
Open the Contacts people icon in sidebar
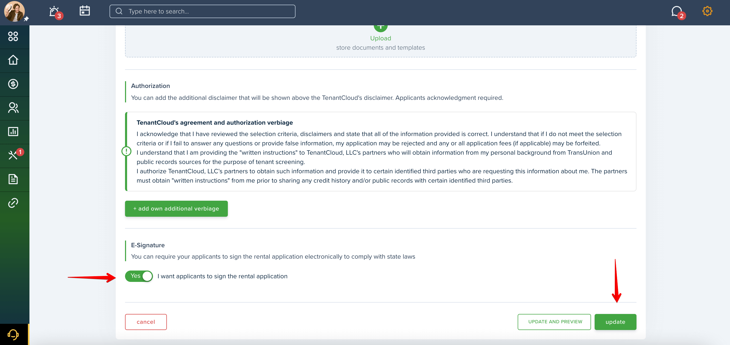click(x=13, y=108)
